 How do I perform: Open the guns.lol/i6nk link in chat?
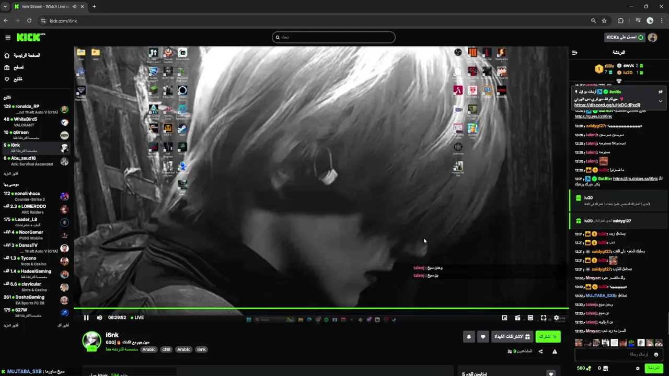coord(593,116)
